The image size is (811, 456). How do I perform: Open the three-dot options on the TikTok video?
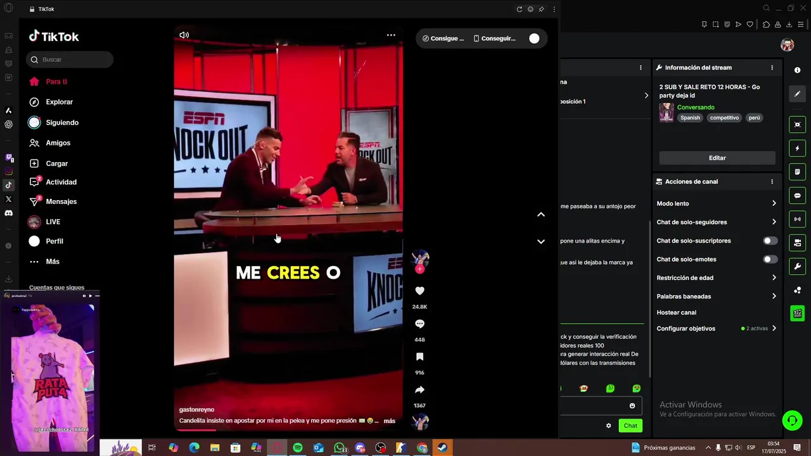(x=391, y=35)
